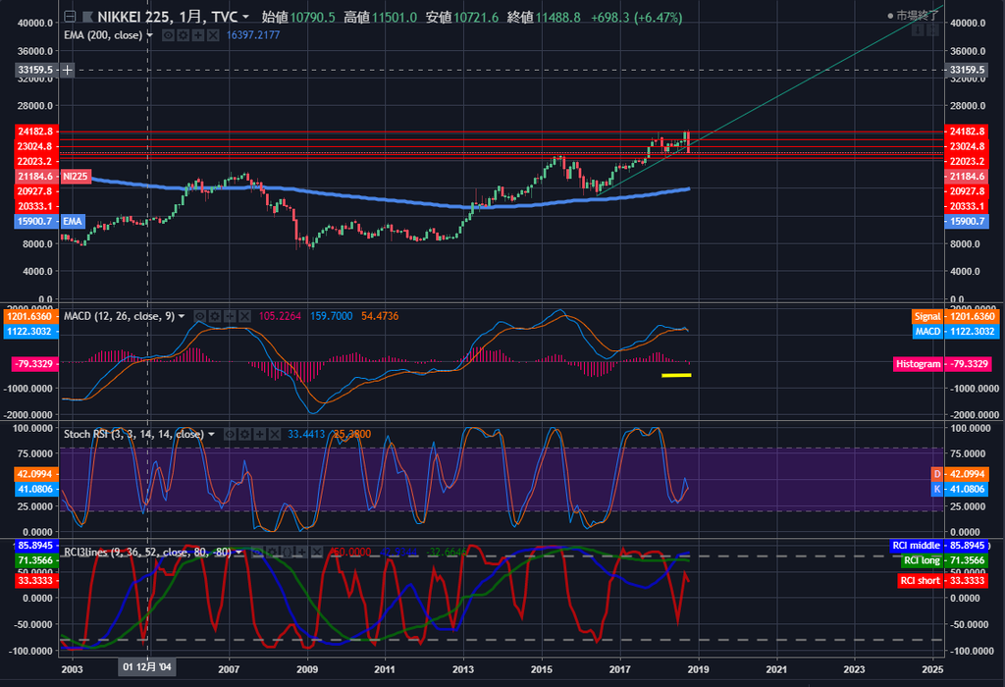The width and height of the screenshot is (1005, 687).
Task: Click the MACD value 105.2264
Action: [x=280, y=316]
